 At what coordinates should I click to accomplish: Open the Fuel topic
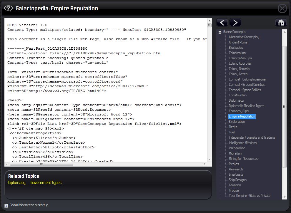tap(232, 132)
